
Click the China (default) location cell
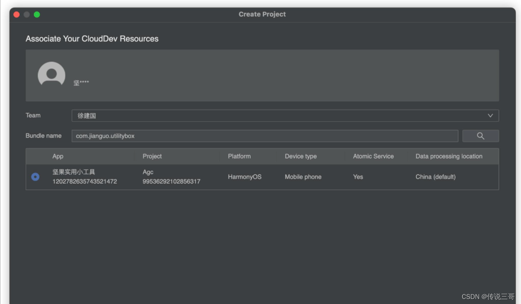tap(436, 177)
